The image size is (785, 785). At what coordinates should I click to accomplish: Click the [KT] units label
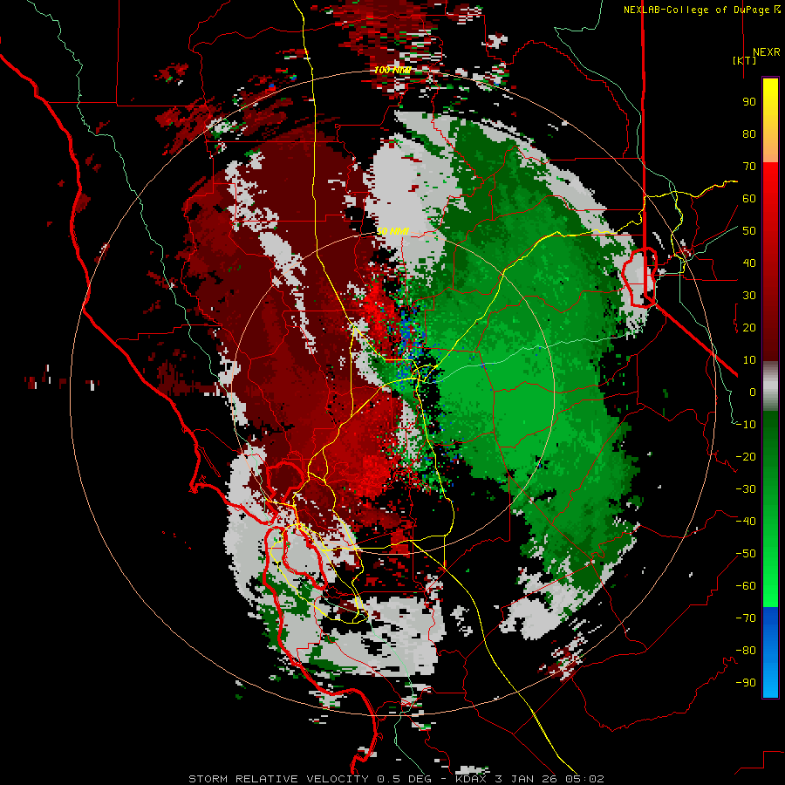[x=744, y=60]
